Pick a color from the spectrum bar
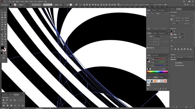 coord(157,72)
